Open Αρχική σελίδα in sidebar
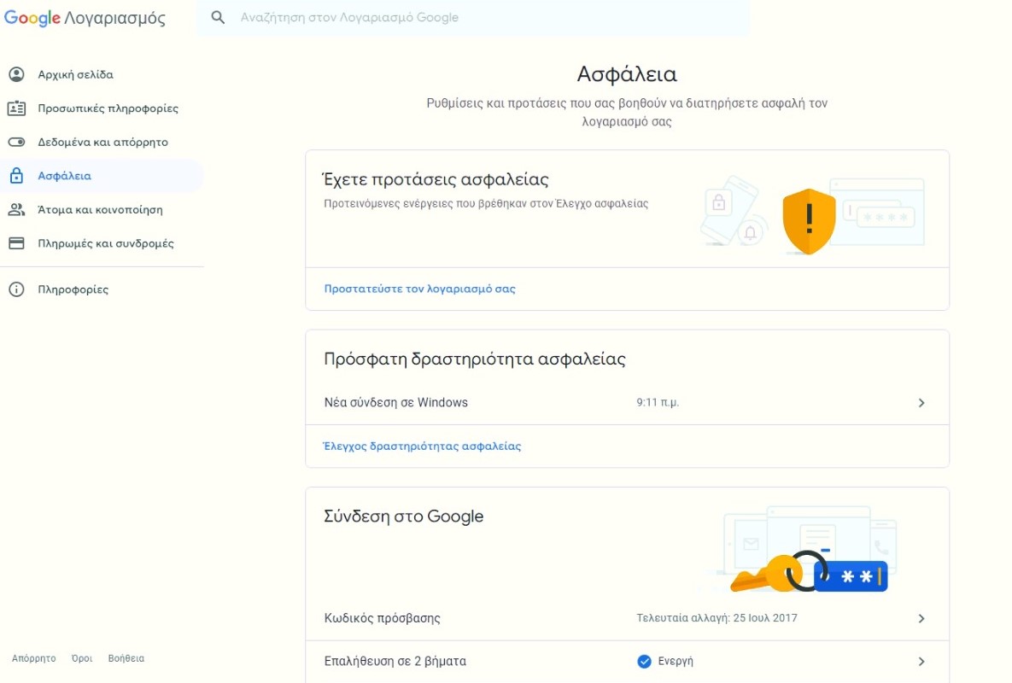The image size is (1012, 683). (x=102, y=74)
